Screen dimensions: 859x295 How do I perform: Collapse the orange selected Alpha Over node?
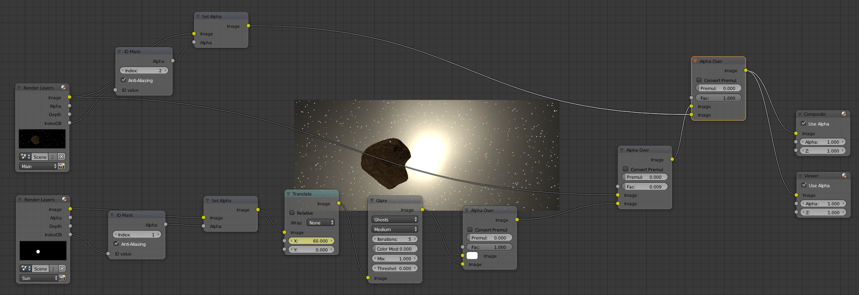click(695, 61)
